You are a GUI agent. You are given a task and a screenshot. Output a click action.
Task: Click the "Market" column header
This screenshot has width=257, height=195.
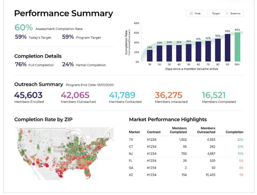coord(134,132)
